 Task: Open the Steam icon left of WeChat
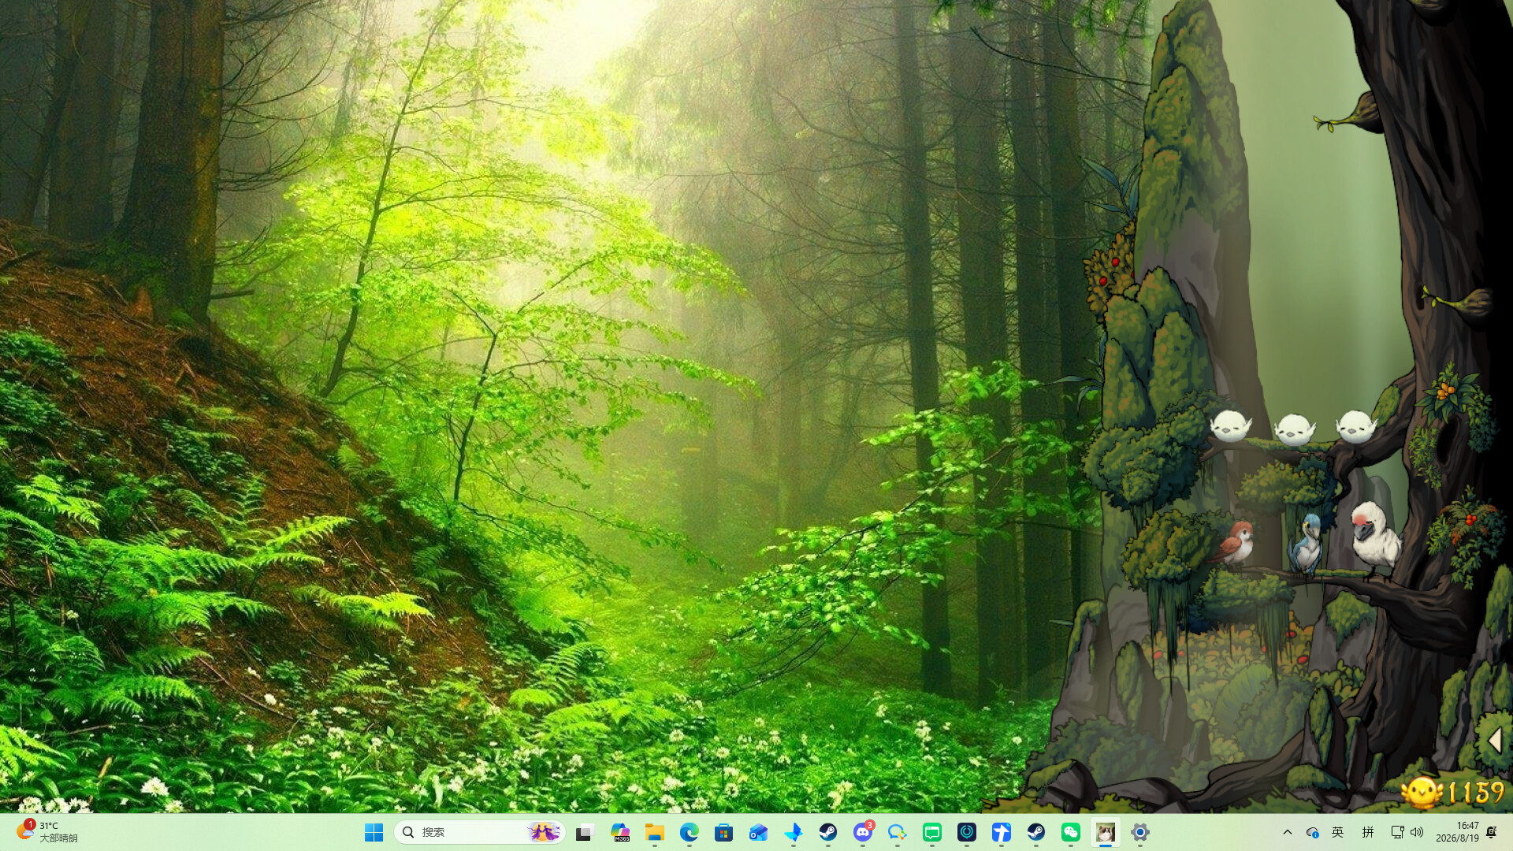click(x=1036, y=832)
